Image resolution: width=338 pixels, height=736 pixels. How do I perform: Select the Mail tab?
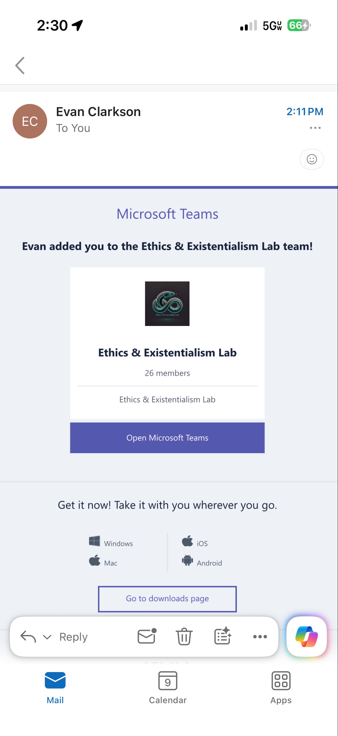click(x=55, y=688)
